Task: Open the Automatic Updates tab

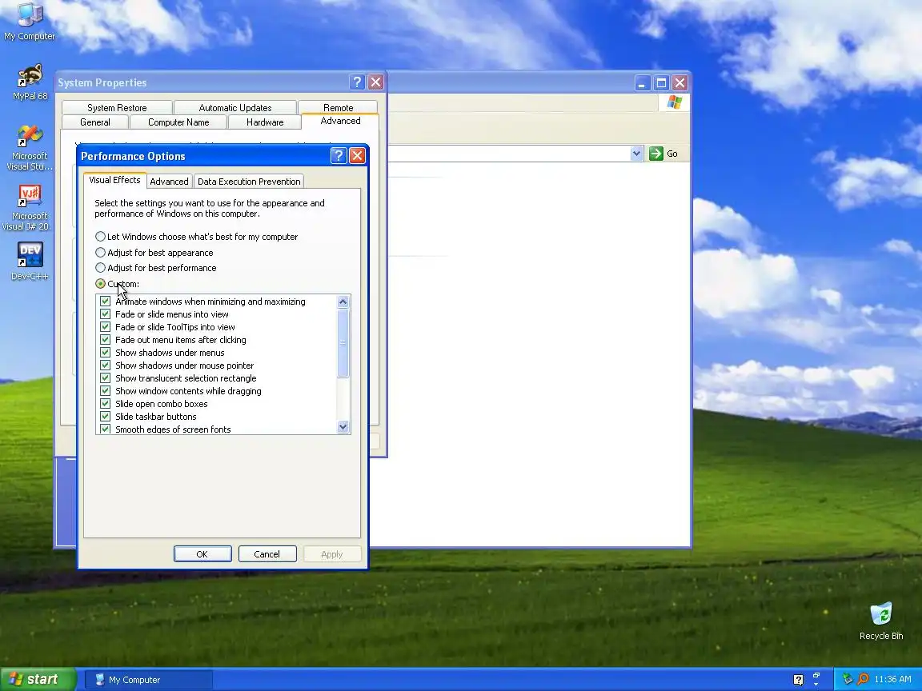Action: click(235, 107)
